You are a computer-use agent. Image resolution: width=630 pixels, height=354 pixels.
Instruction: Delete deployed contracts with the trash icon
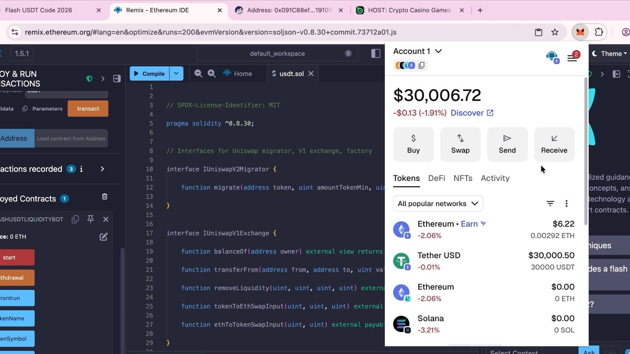[104, 197]
